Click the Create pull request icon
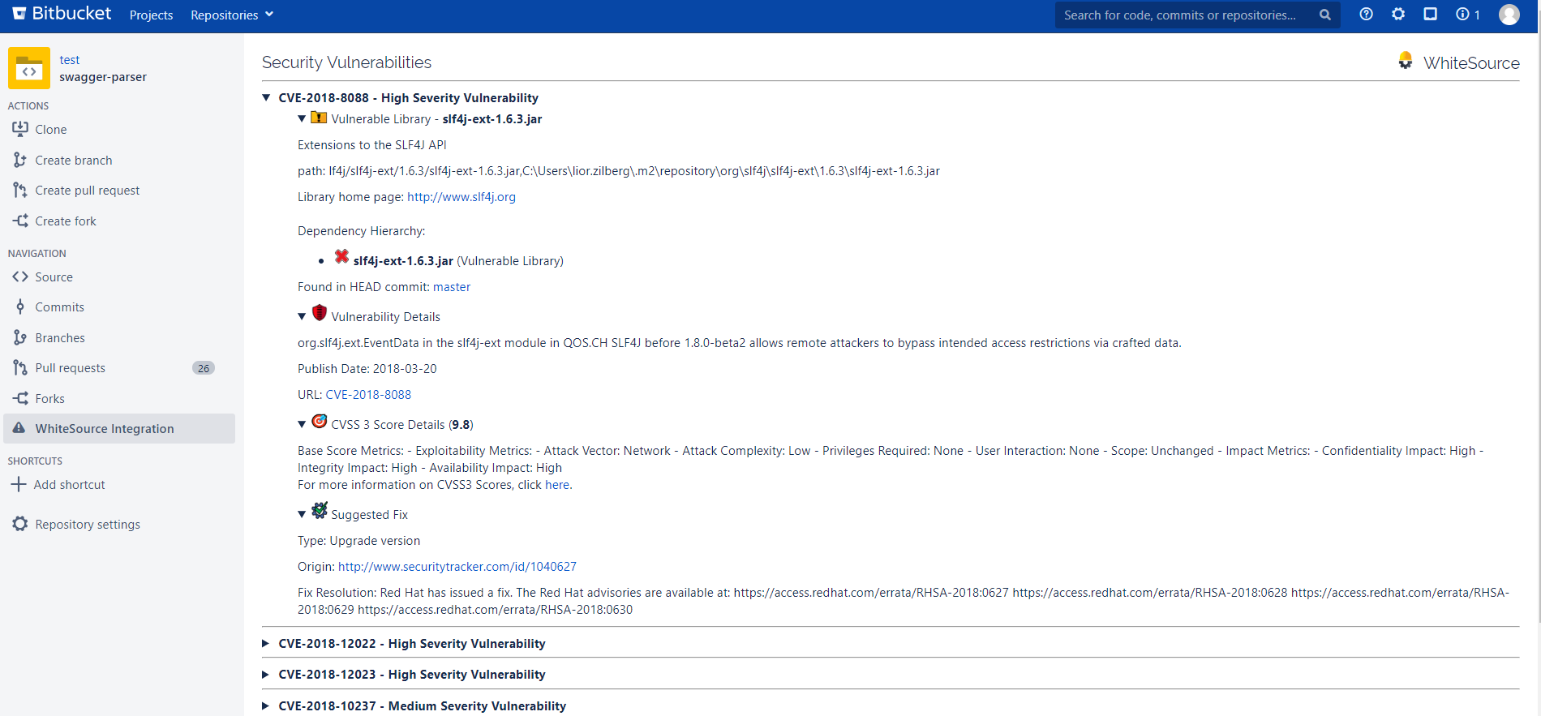Viewport: 1541px width, 716px height. [20, 190]
